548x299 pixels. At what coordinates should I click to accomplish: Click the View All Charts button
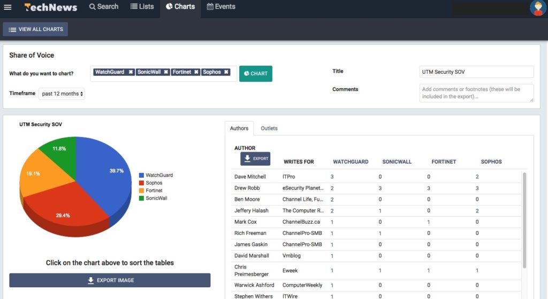pyautogui.click(x=35, y=29)
